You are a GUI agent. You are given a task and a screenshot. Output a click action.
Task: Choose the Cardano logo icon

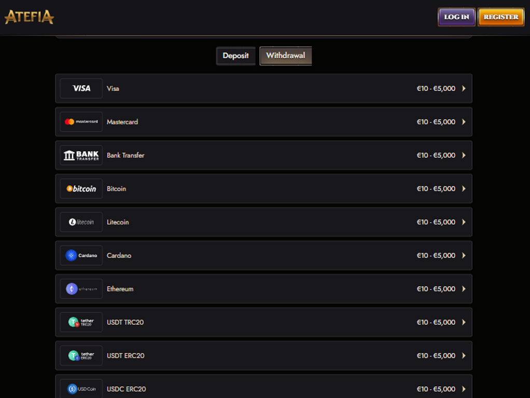[81, 255]
